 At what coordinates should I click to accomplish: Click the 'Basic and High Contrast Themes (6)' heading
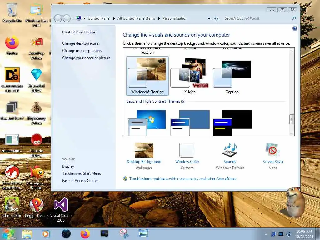(x=156, y=101)
